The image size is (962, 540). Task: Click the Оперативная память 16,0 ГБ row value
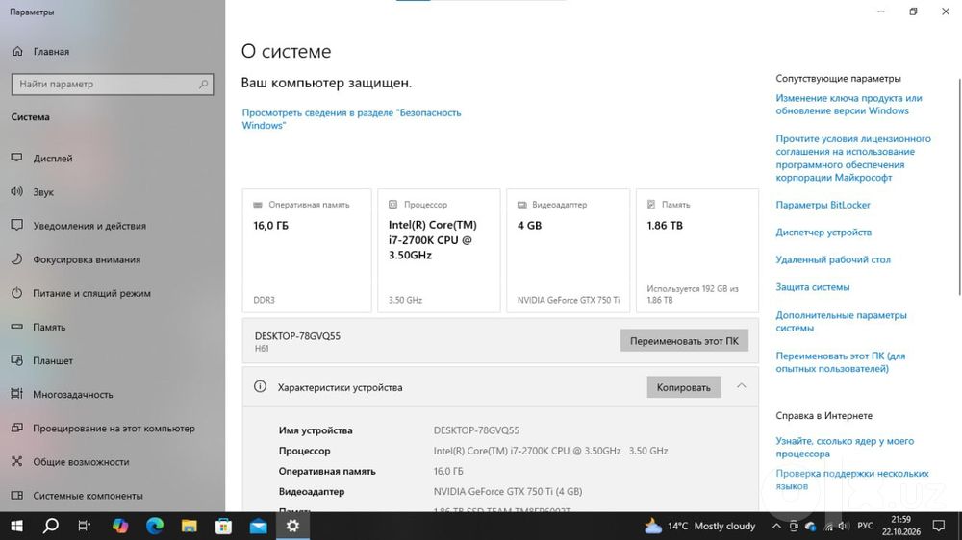pos(448,471)
